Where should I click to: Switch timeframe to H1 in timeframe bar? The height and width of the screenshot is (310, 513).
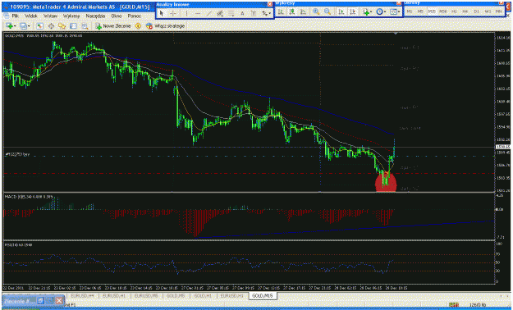[x=454, y=11]
